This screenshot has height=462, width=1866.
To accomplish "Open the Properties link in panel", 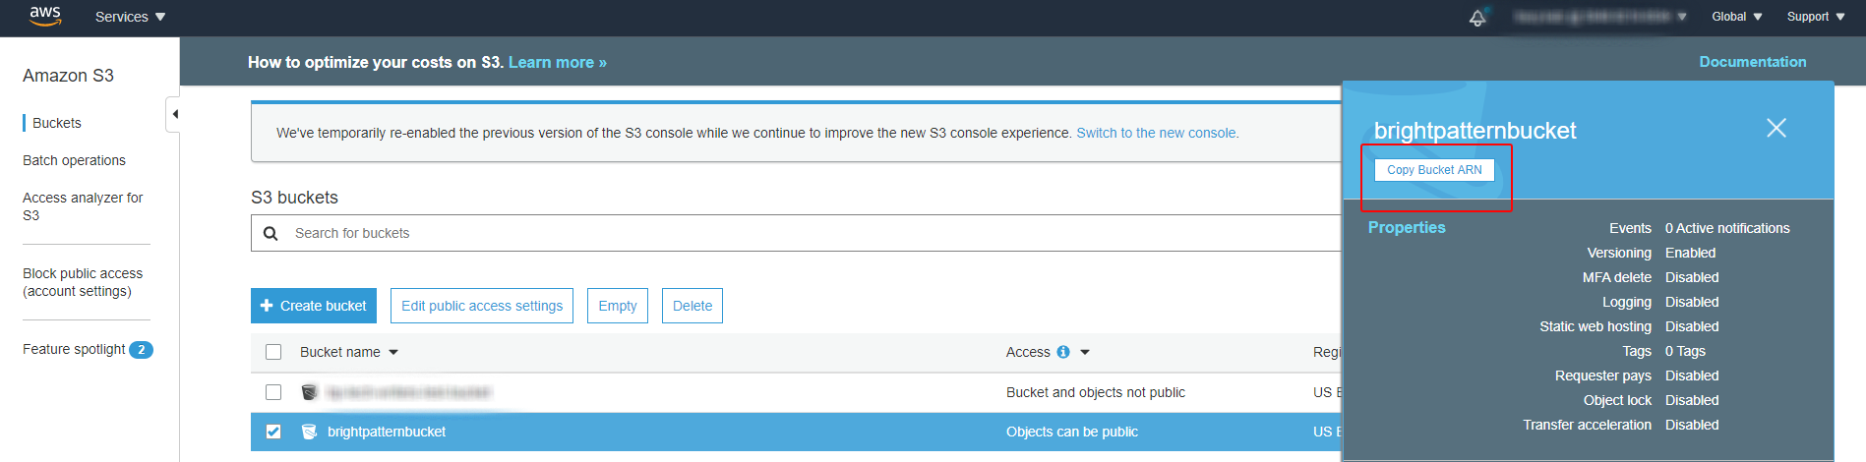I will 1407,227.
